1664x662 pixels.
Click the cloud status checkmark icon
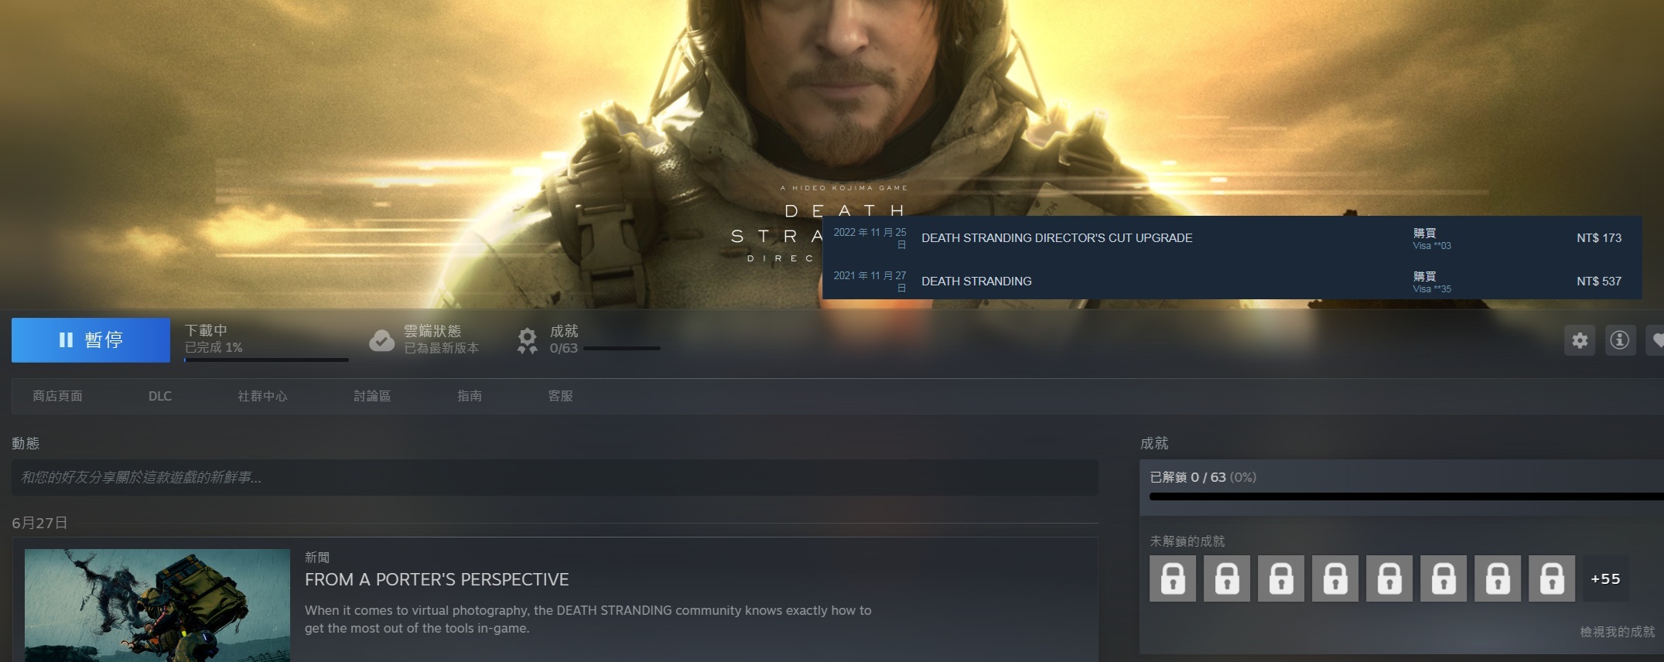(381, 340)
